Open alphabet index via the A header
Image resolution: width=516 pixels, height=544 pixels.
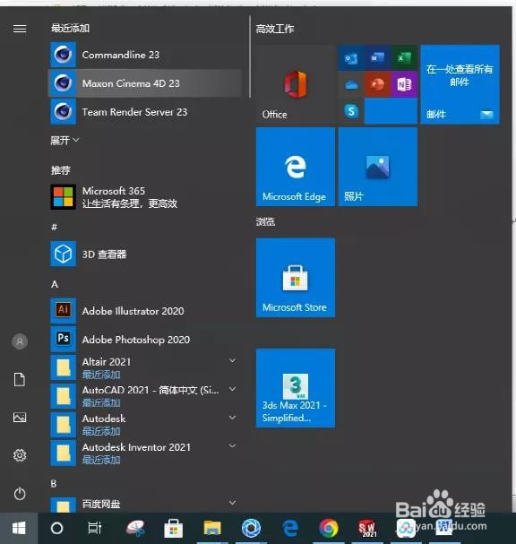point(55,284)
